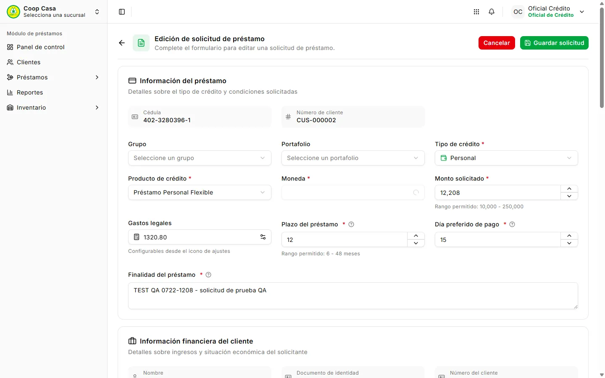The image size is (605, 378).
Task: Increase Día preferido de pago value
Action: tap(569, 236)
